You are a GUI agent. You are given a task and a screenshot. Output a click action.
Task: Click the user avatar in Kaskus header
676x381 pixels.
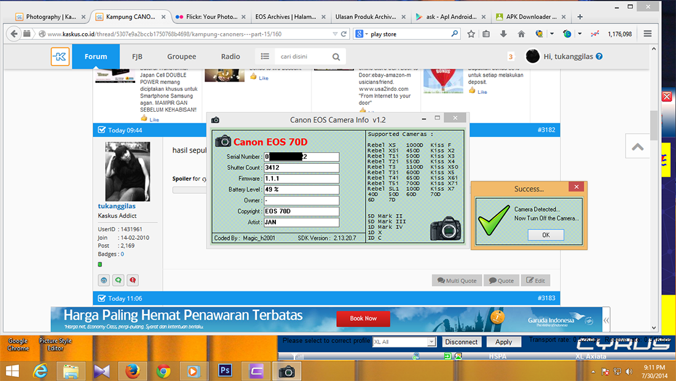532,56
